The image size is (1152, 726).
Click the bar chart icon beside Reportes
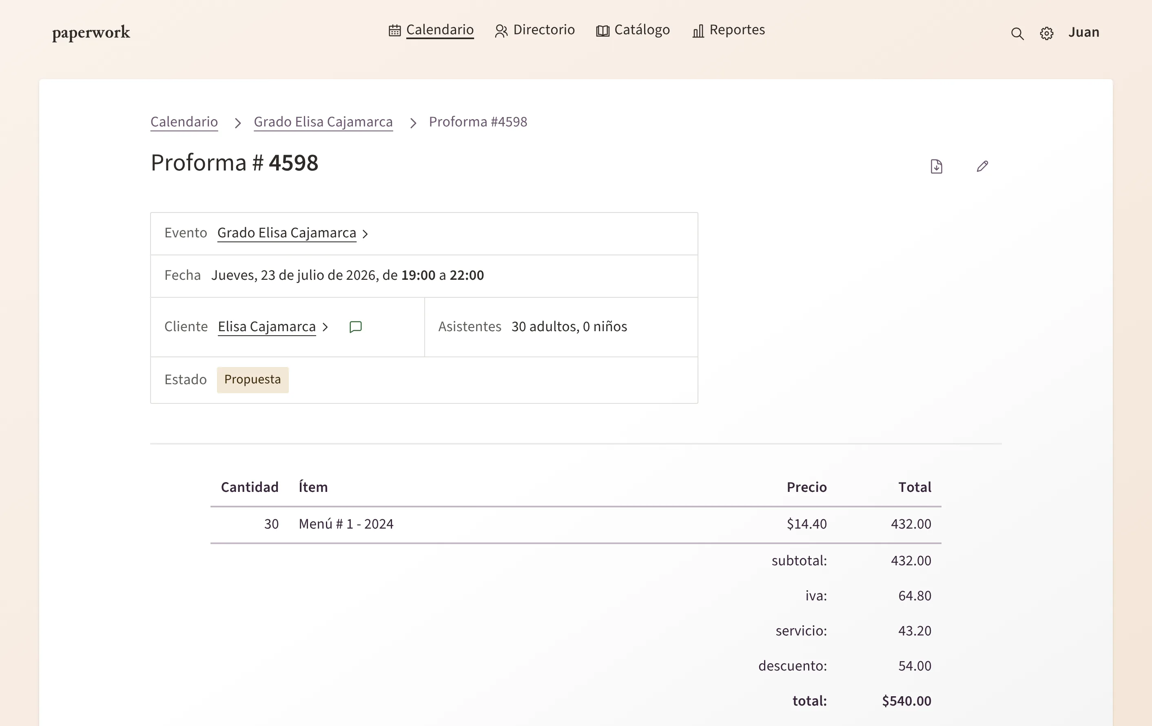[x=698, y=31]
